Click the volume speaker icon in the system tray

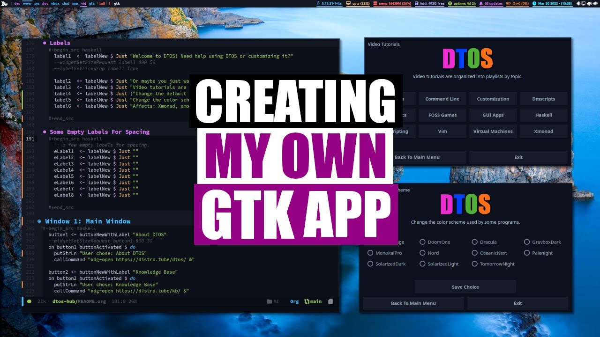579,3
